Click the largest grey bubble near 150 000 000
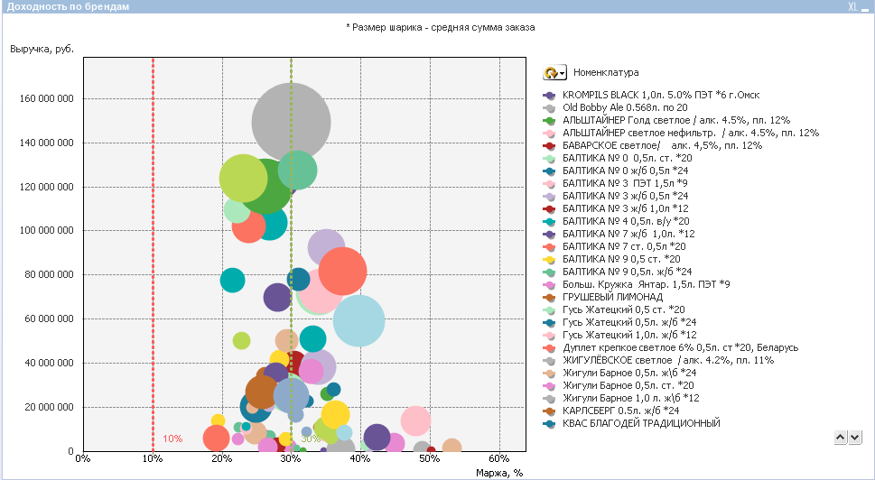This screenshot has width=875, height=480. point(292,122)
